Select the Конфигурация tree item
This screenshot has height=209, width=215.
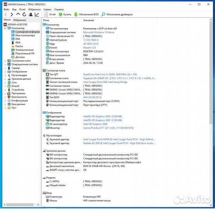coord(18,101)
